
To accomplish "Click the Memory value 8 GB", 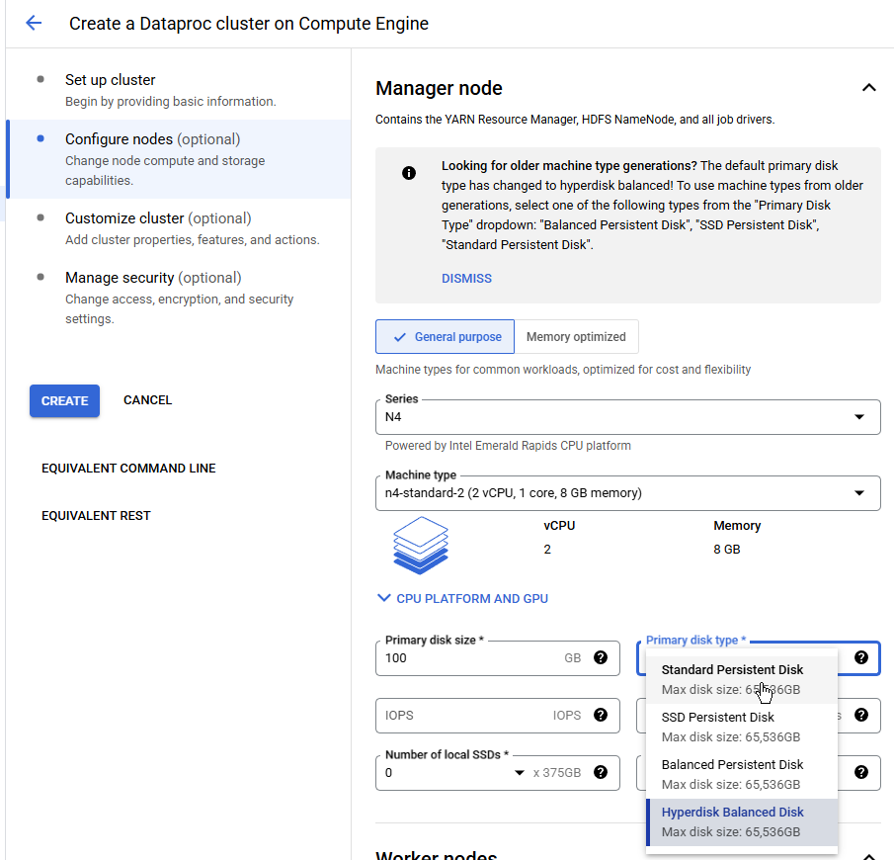I will [727, 549].
